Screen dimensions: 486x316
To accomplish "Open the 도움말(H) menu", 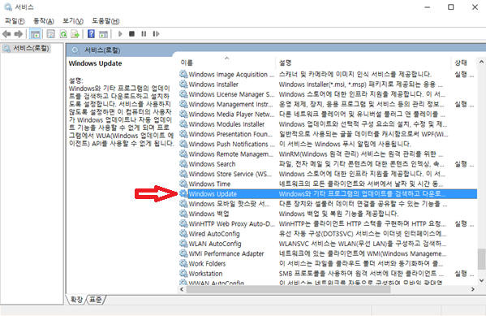I will [x=105, y=21].
